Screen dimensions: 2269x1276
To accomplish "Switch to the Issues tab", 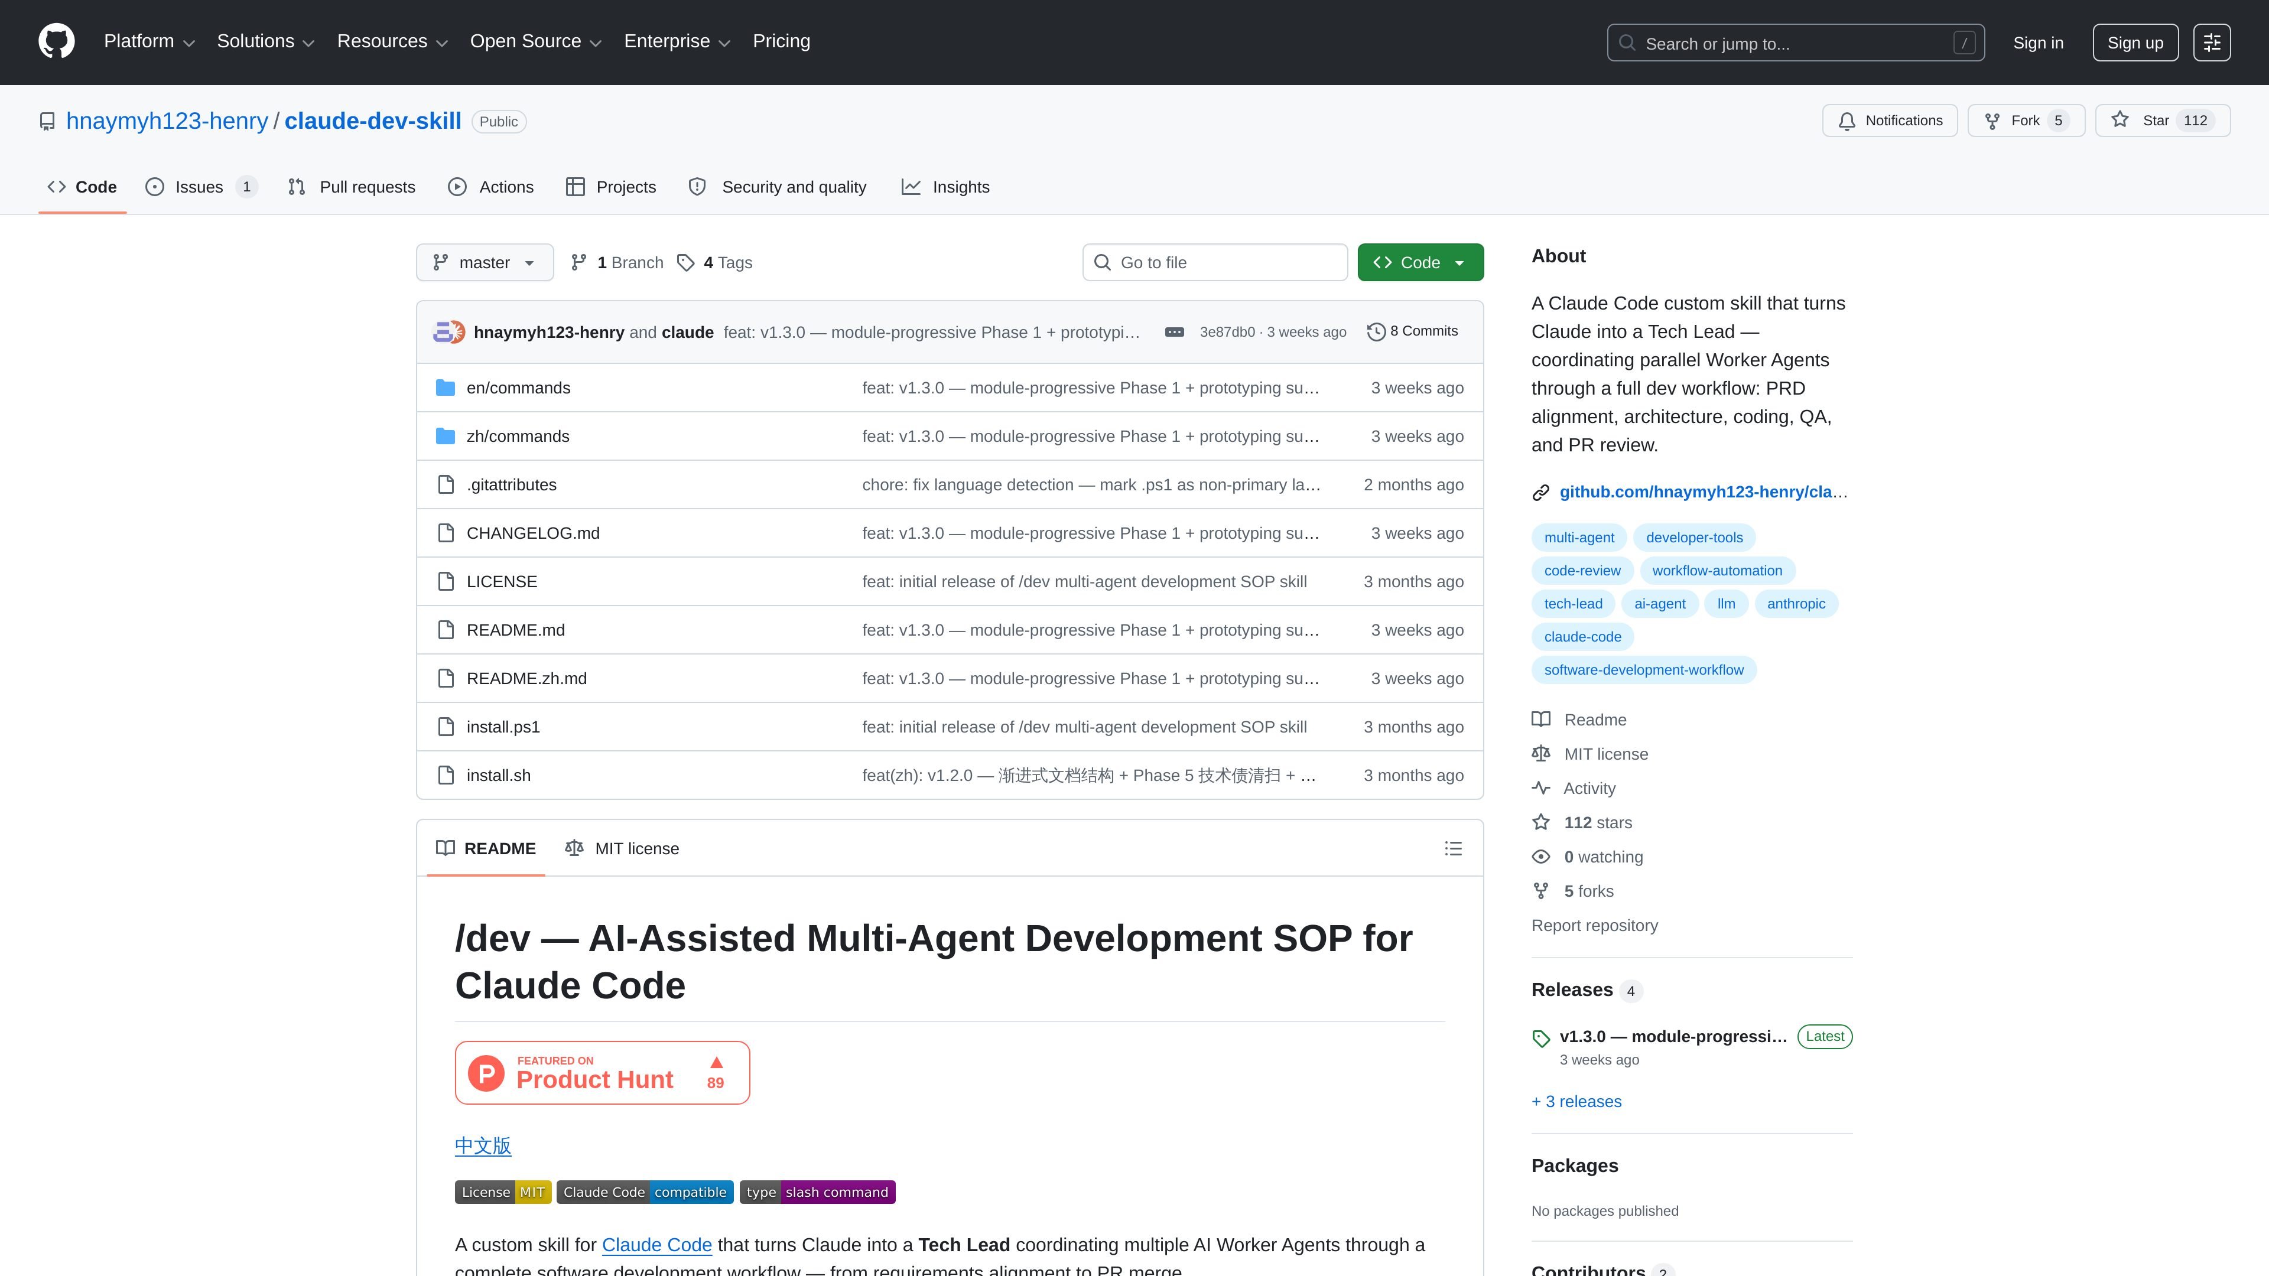I will click(201, 187).
